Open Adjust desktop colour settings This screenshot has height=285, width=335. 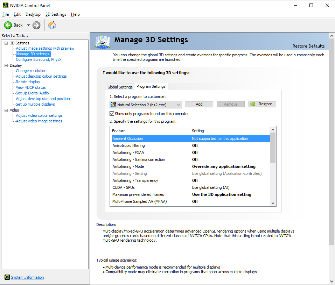(41, 77)
